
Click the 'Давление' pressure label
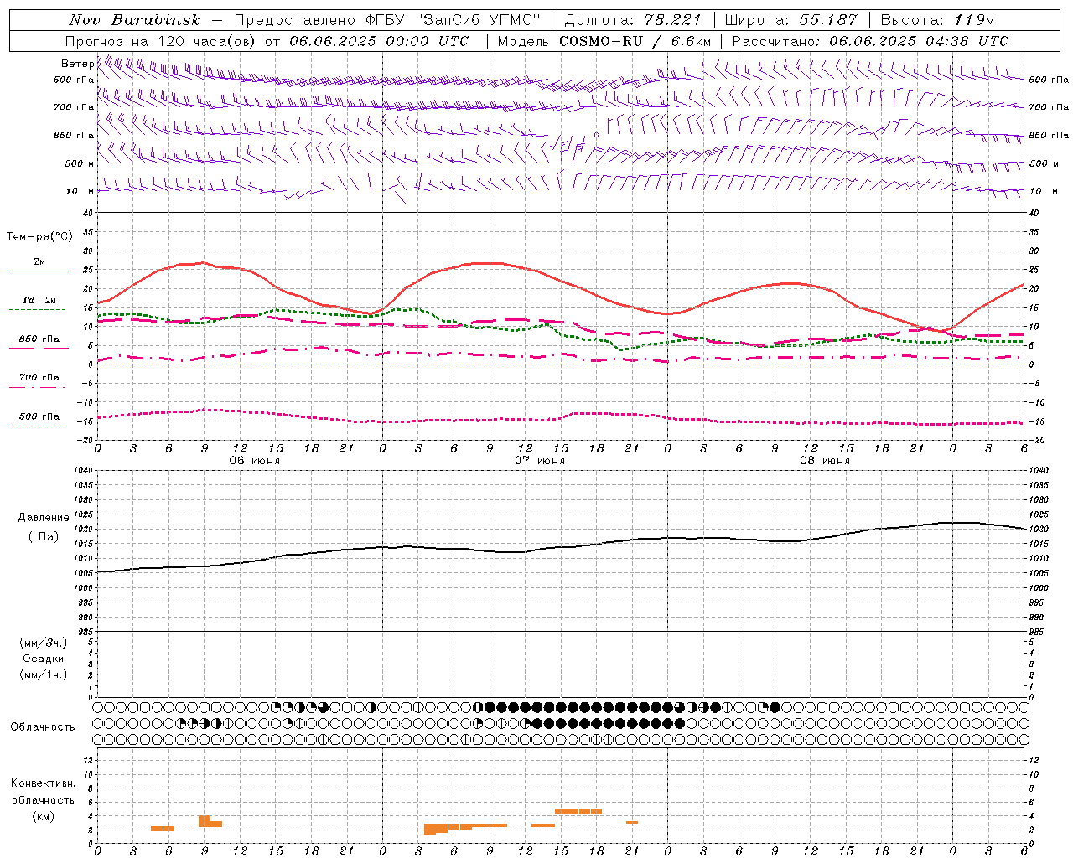pos(44,518)
